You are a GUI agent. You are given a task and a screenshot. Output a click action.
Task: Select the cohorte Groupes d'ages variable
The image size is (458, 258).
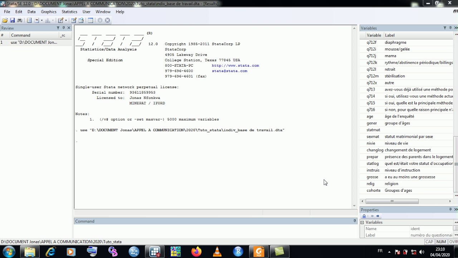point(407,190)
